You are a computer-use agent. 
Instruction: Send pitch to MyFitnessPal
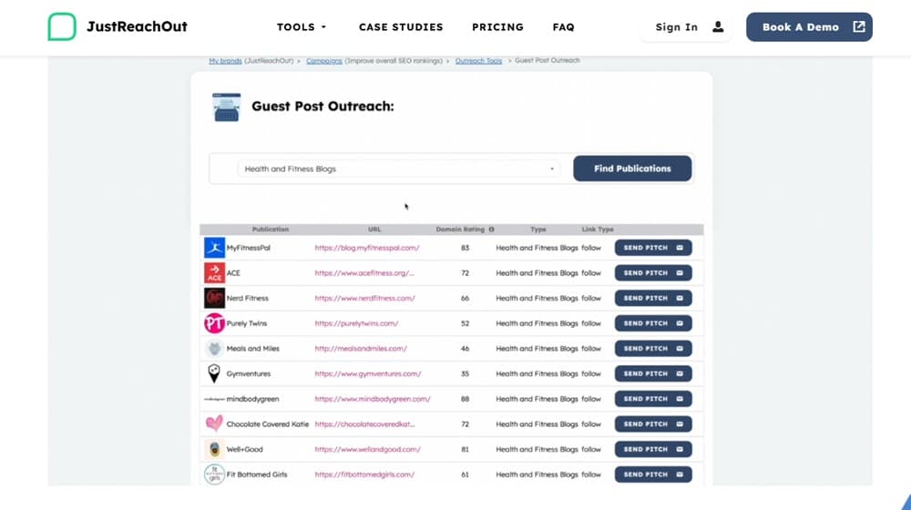point(653,248)
